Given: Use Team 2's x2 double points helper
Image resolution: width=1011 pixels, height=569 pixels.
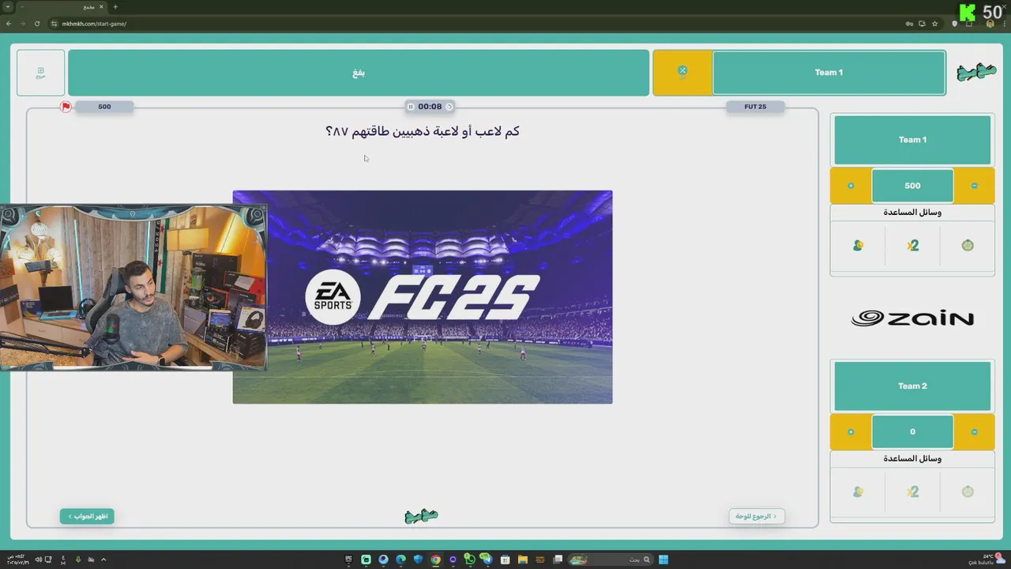Looking at the screenshot, I should pos(913,492).
